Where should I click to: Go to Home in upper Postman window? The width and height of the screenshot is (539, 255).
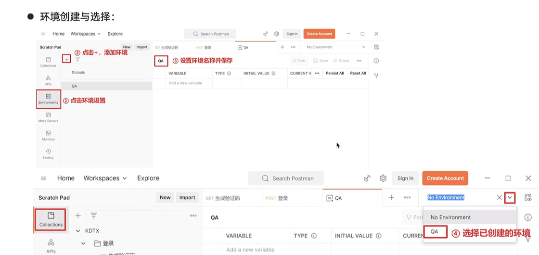click(x=58, y=34)
